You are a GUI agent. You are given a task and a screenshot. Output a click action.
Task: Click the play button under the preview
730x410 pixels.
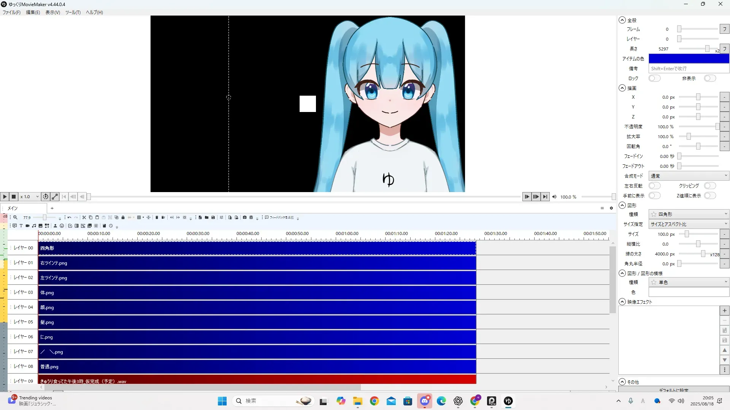point(5,197)
